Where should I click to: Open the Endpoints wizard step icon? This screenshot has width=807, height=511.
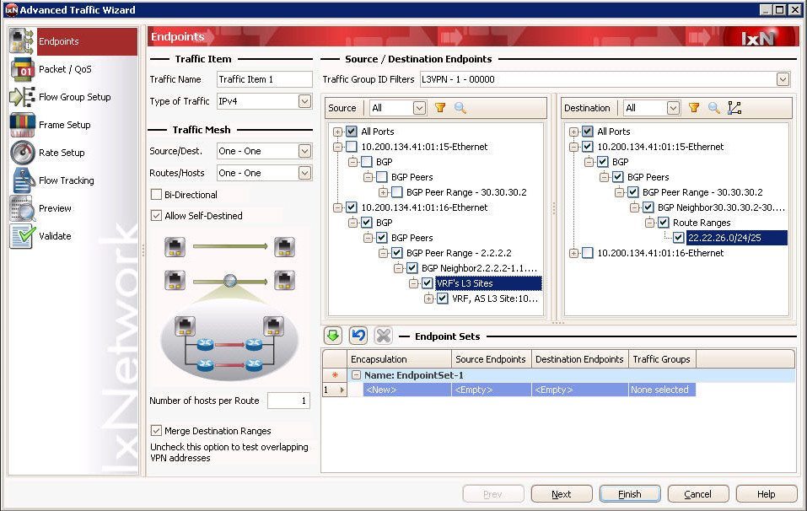tap(22, 41)
